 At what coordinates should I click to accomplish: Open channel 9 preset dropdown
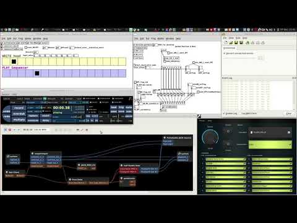272,159
